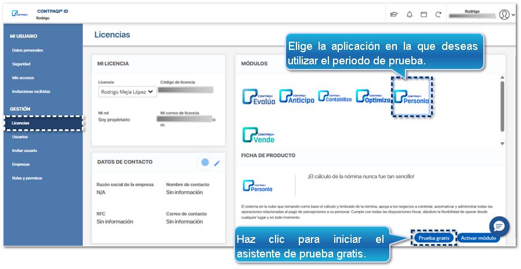Click the MÓDULOS heading

pyautogui.click(x=254, y=63)
